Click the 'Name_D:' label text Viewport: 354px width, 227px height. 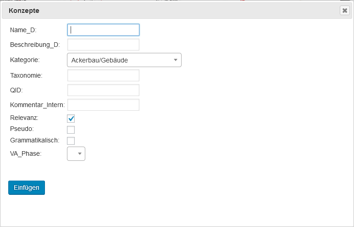23,30
